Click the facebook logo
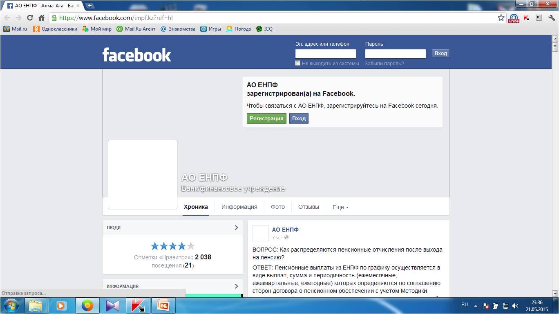This screenshot has width=559, height=314. [136, 55]
